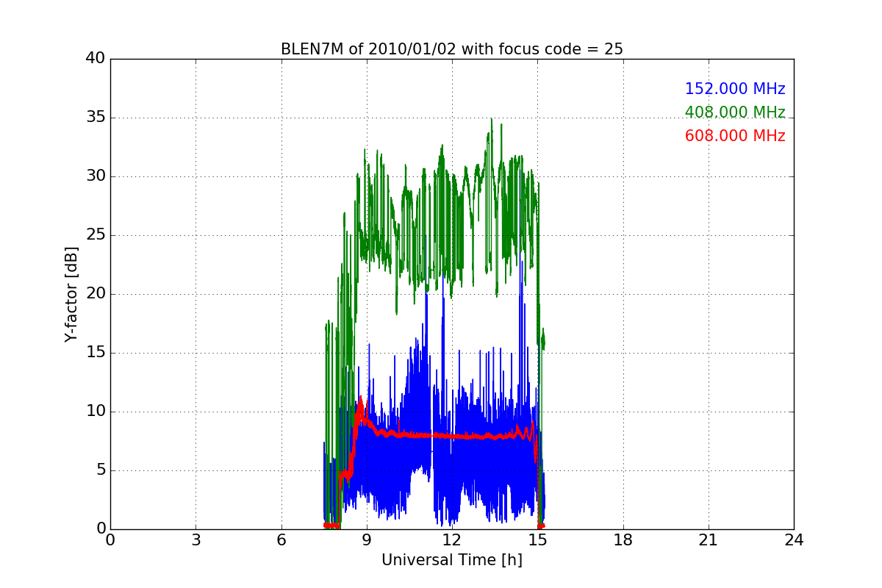Click the plot title 'BLEN7M of 2010/01/02 with focus code = 25'
882x588 pixels.
point(451,49)
